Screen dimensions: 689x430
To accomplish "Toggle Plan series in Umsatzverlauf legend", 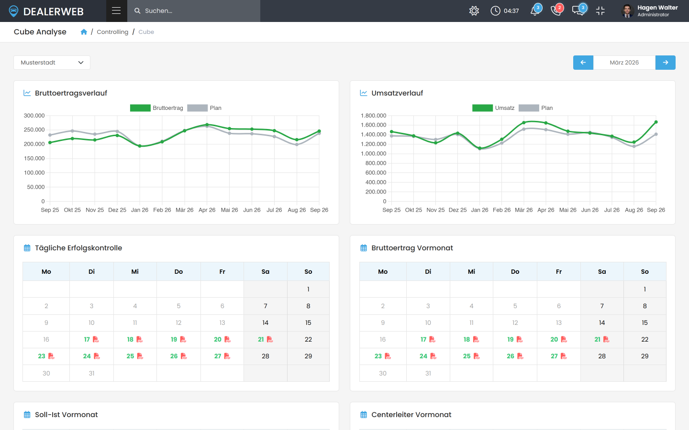I will (x=536, y=108).
